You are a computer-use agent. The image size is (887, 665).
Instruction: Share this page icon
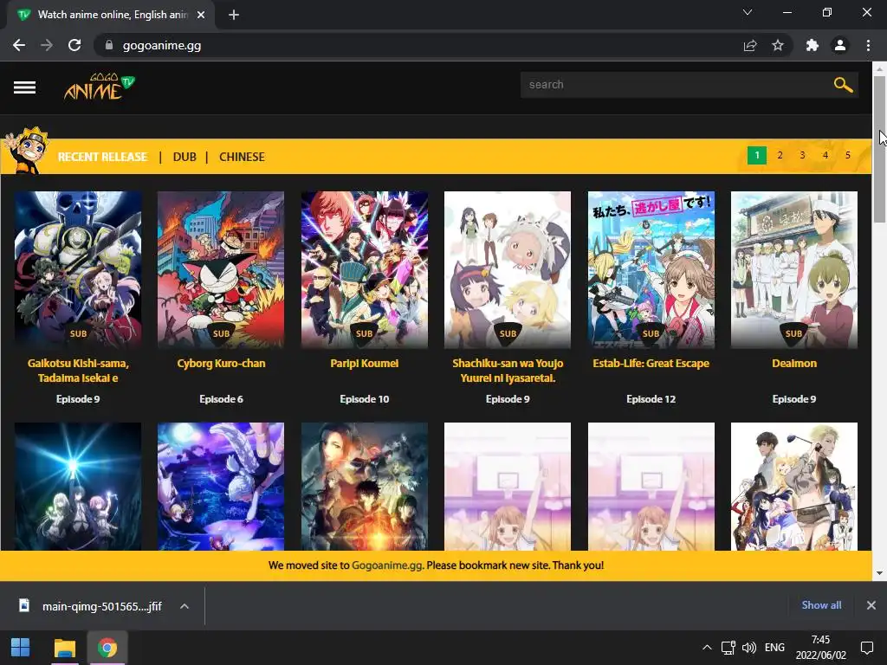750,45
